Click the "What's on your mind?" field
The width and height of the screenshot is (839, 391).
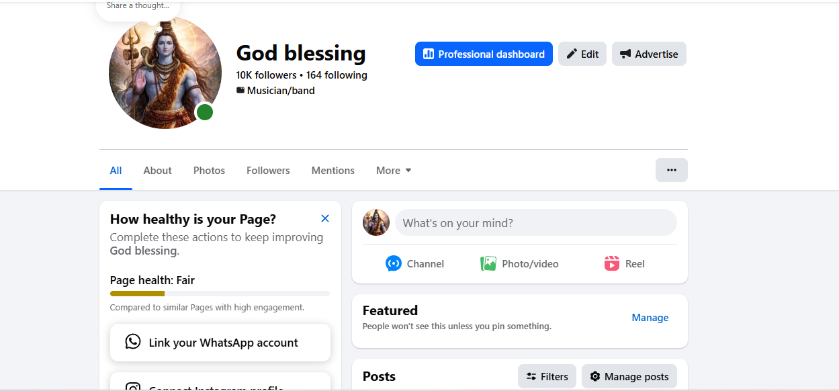pos(535,222)
